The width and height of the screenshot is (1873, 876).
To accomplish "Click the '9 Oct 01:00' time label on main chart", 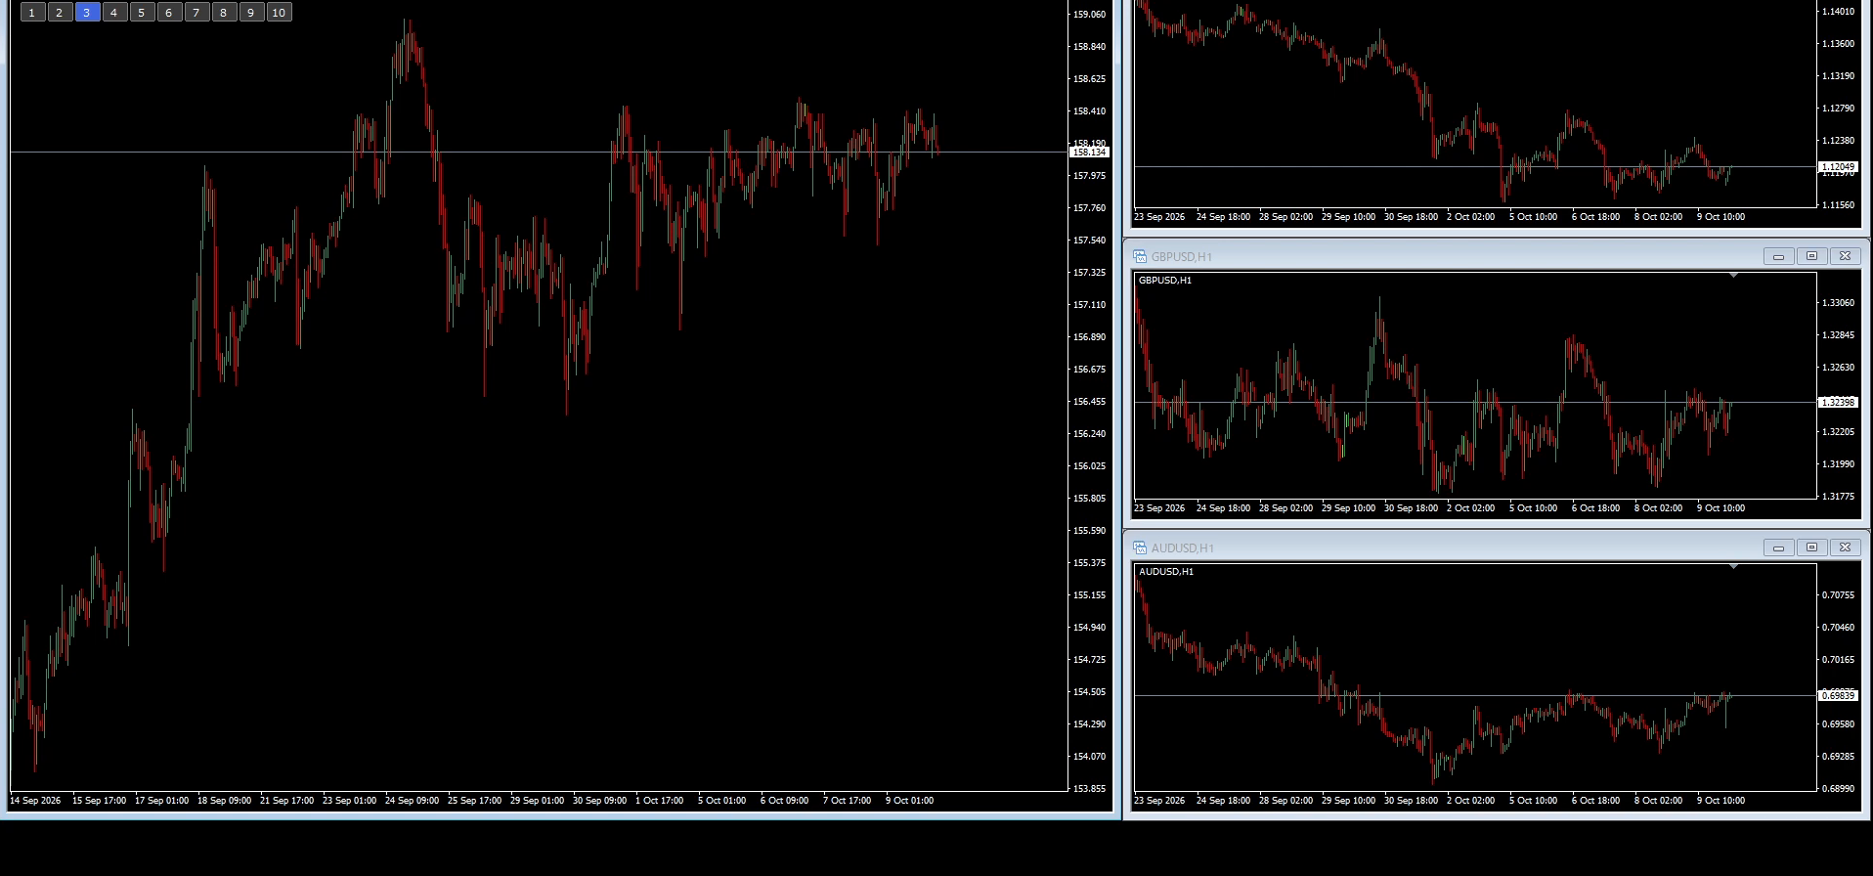I will click(909, 801).
